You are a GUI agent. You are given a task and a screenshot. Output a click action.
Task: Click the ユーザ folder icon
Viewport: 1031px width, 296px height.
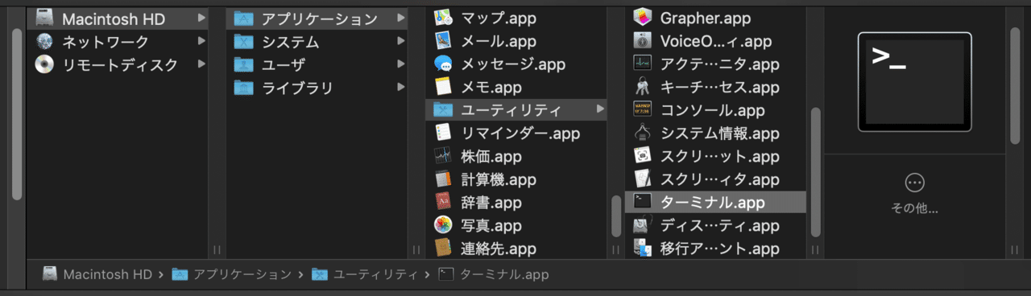(x=244, y=65)
